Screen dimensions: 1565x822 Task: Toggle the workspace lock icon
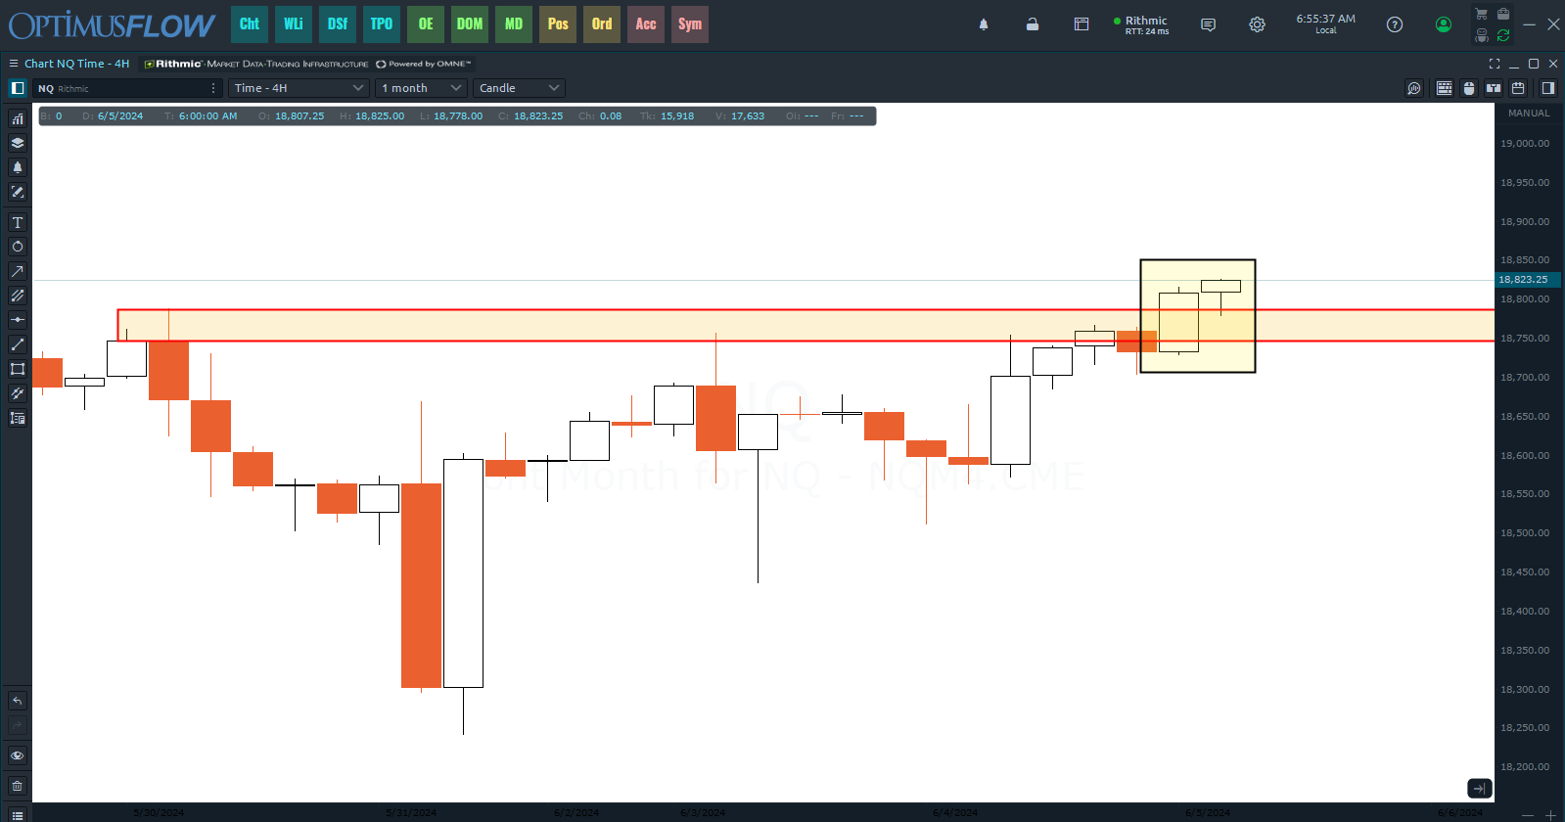[x=1033, y=24]
